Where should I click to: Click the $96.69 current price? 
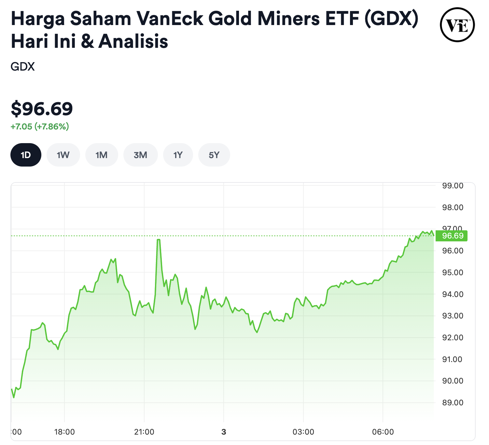[x=42, y=109]
